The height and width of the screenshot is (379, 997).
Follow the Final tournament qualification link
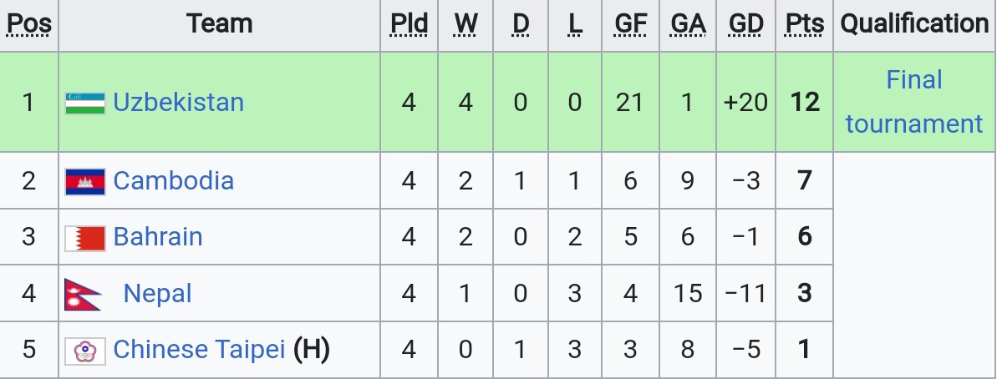coord(914,102)
